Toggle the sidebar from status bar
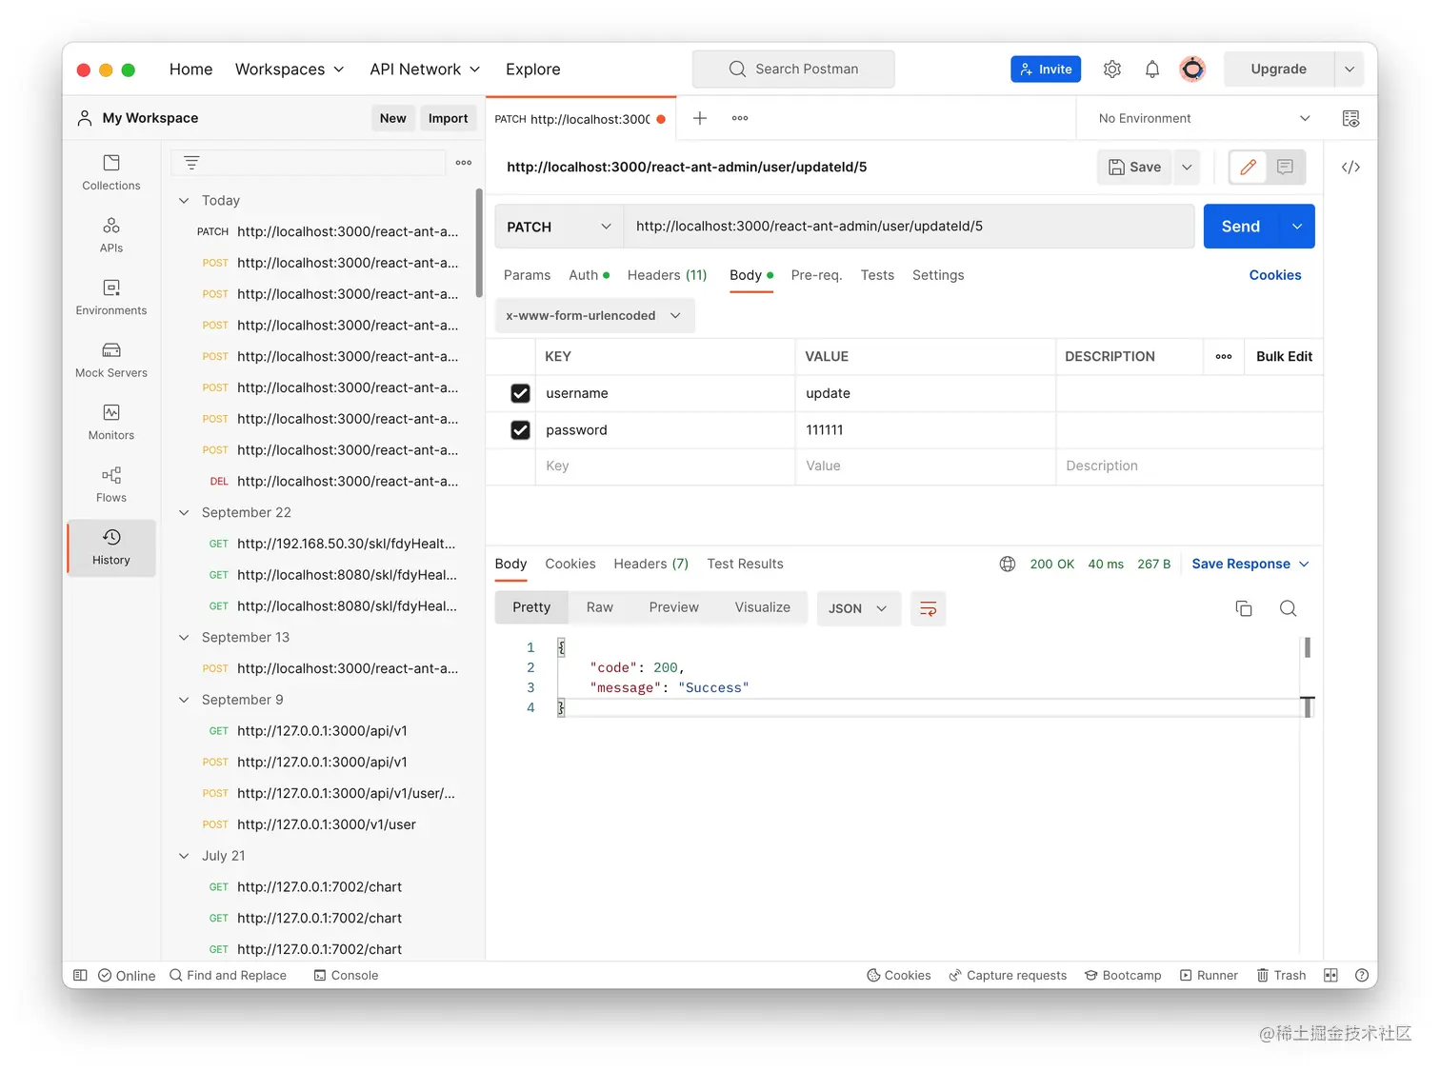The height and width of the screenshot is (1071, 1440). coord(80,975)
